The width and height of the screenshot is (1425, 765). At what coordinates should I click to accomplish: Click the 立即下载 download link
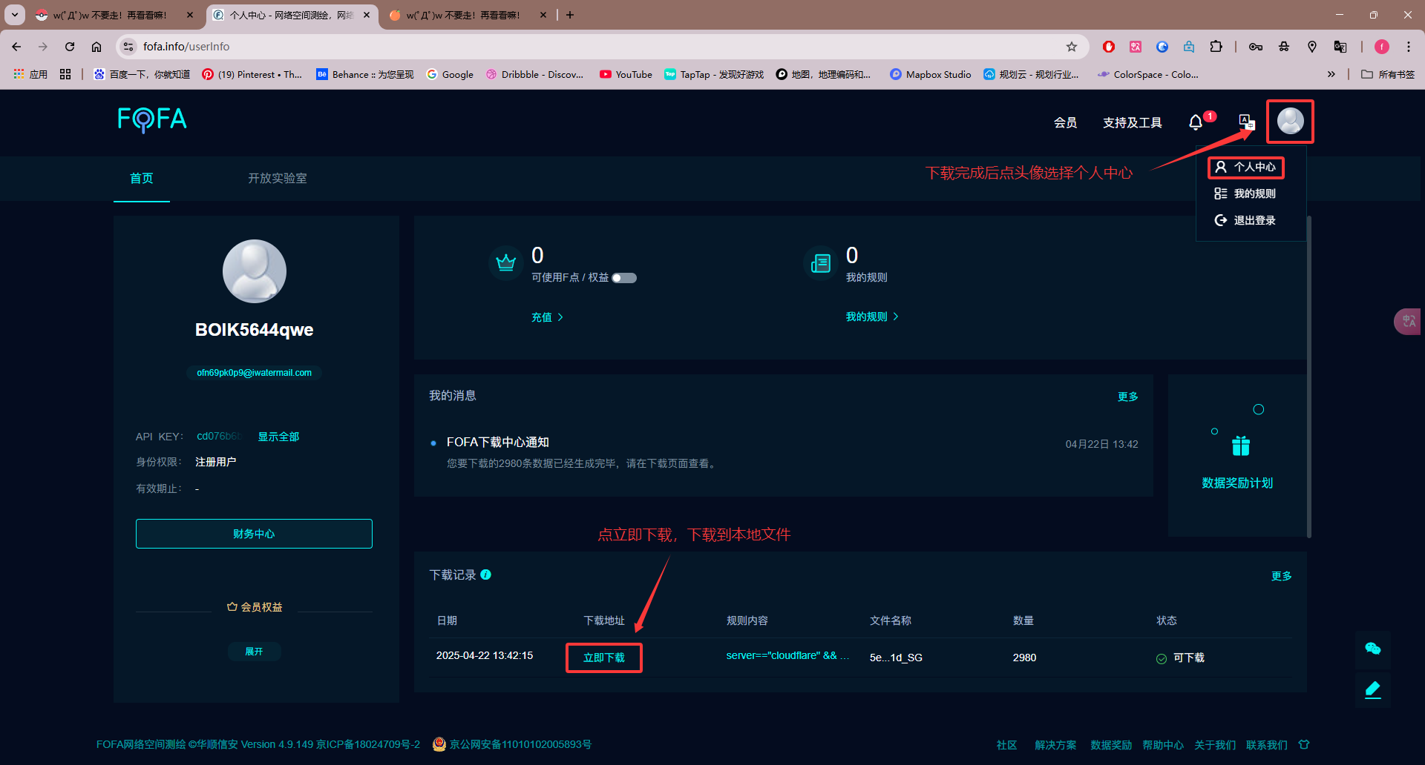[x=603, y=658]
